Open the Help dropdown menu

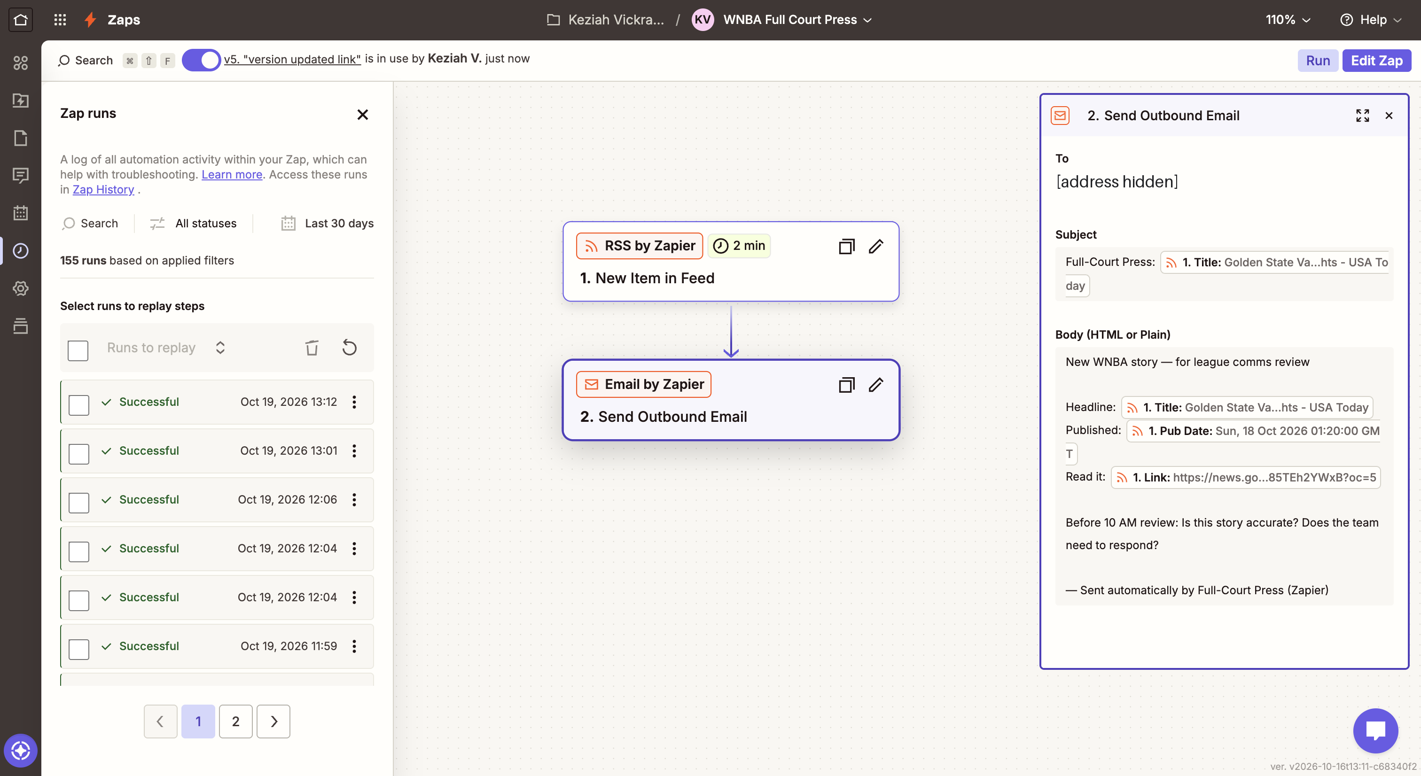point(1371,20)
